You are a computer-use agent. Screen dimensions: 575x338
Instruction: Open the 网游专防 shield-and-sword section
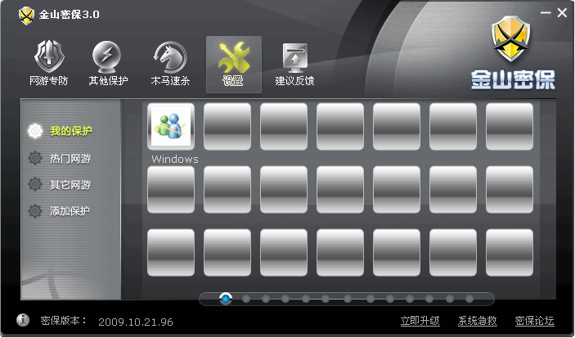coord(49,63)
